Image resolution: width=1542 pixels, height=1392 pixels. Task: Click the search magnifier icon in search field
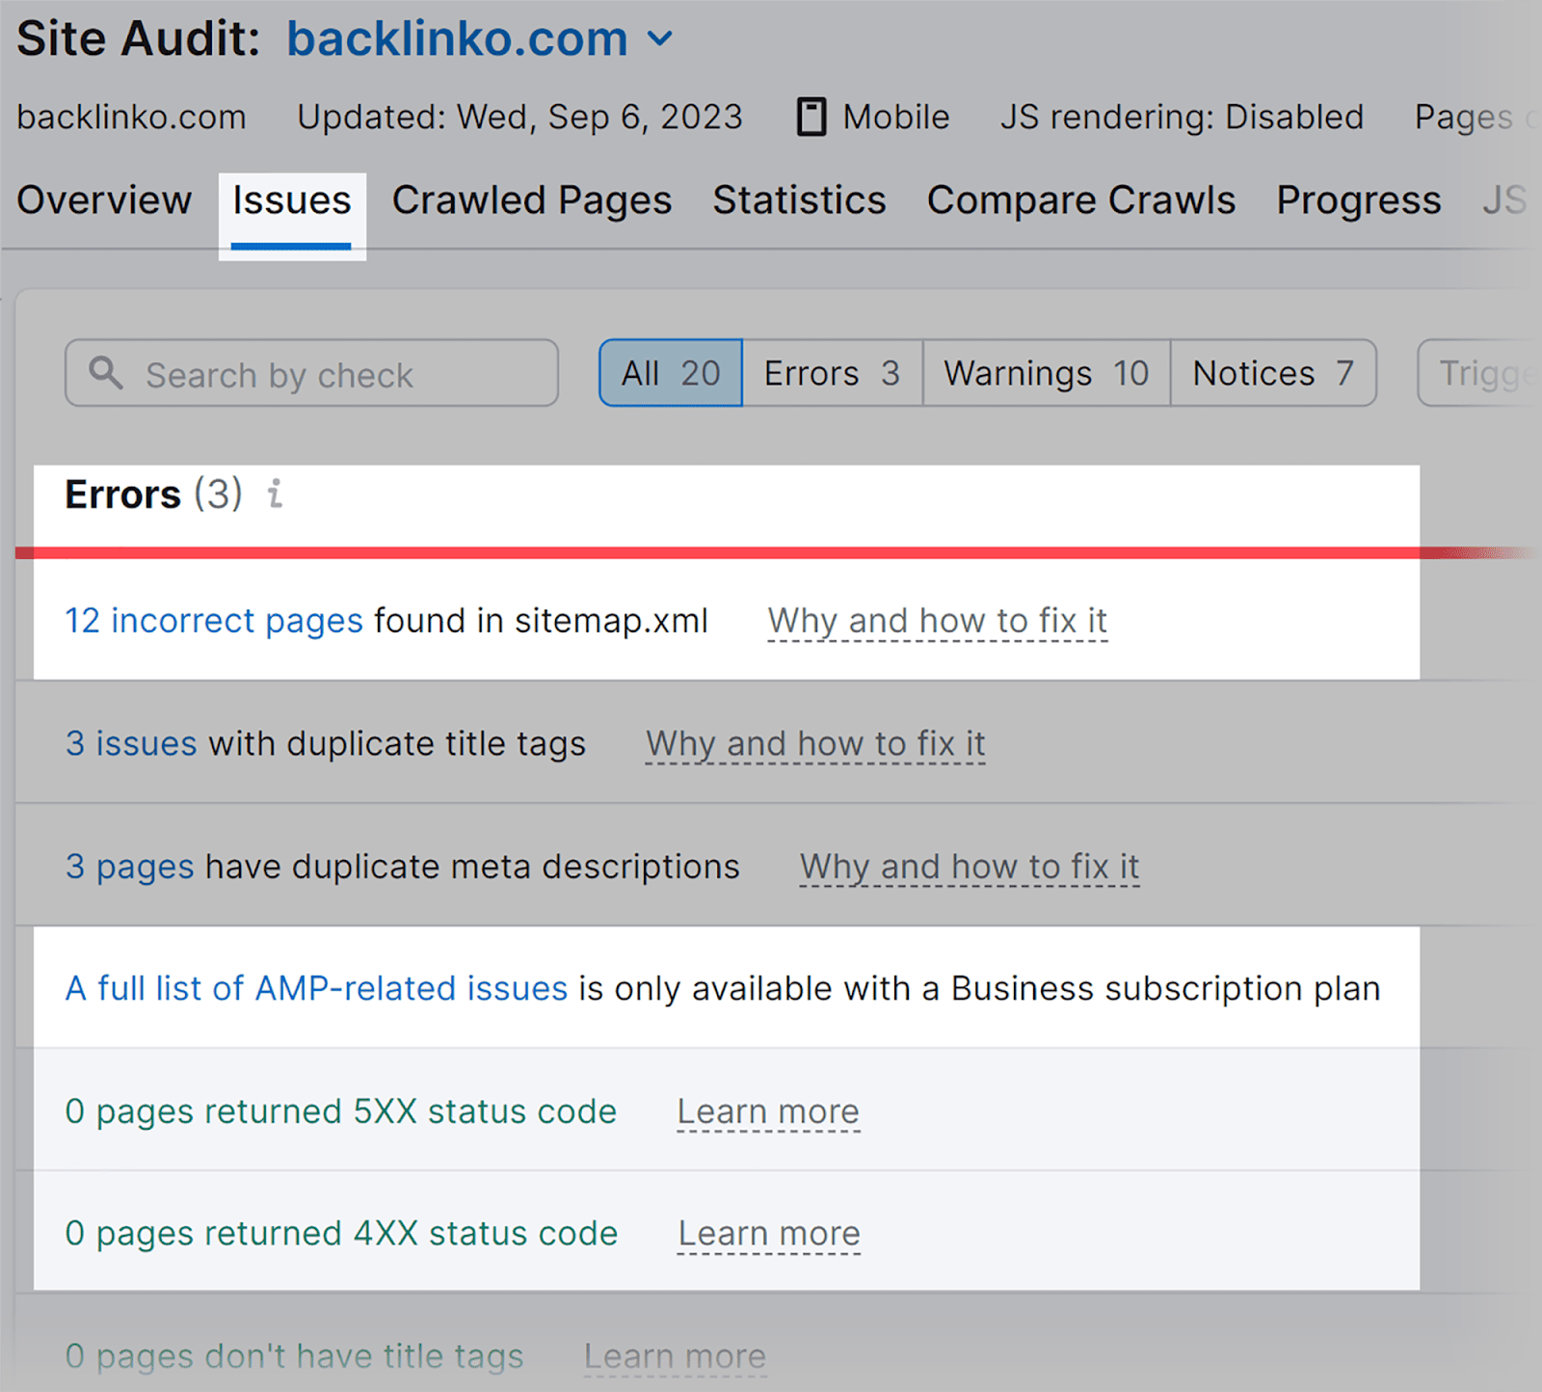pos(106,373)
